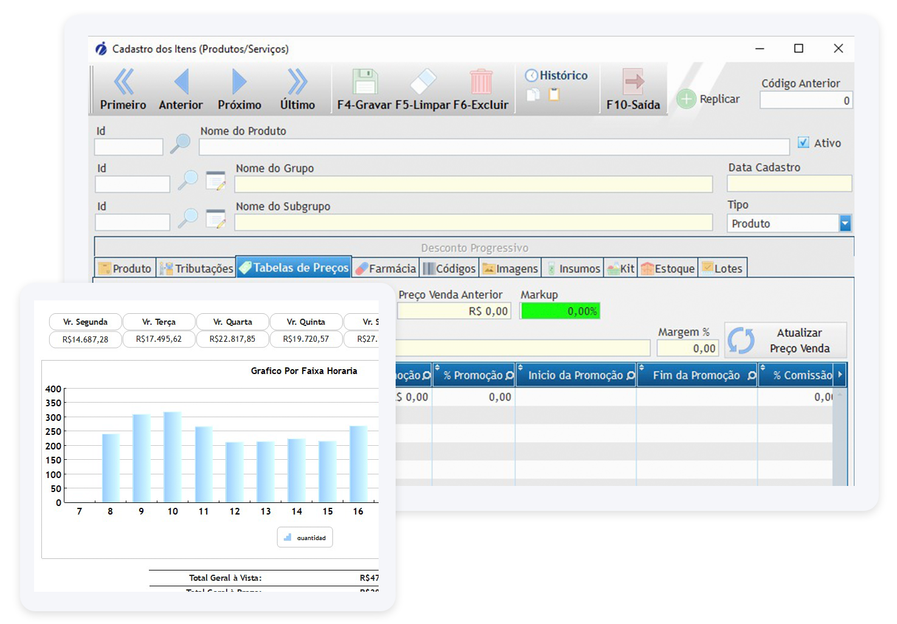Click the R$14.687,28 value in report
The height and width of the screenshot is (624, 897).
(x=85, y=339)
